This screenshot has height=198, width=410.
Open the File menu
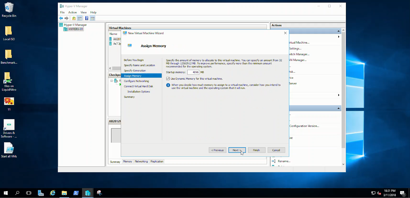(x=63, y=12)
